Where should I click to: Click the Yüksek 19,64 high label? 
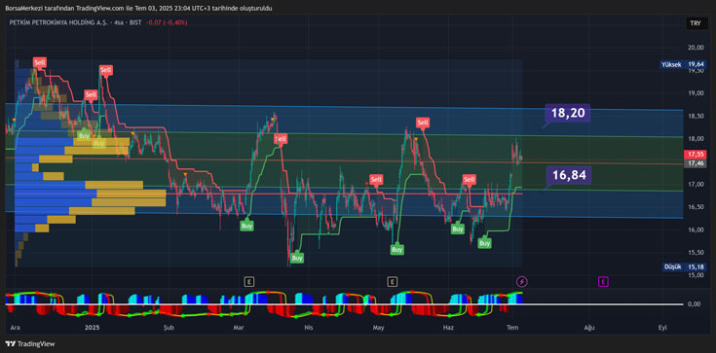click(682, 65)
